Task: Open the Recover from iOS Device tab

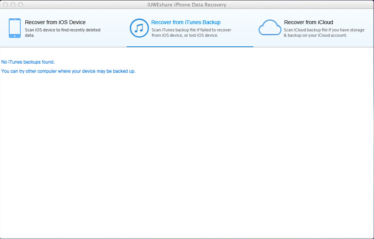Action: tap(63, 28)
